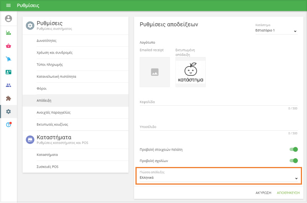The height and width of the screenshot is (203, 307).
Task: Open the Γλώσσα απόδειξης language dropdown
Action: tap(218, 178)
